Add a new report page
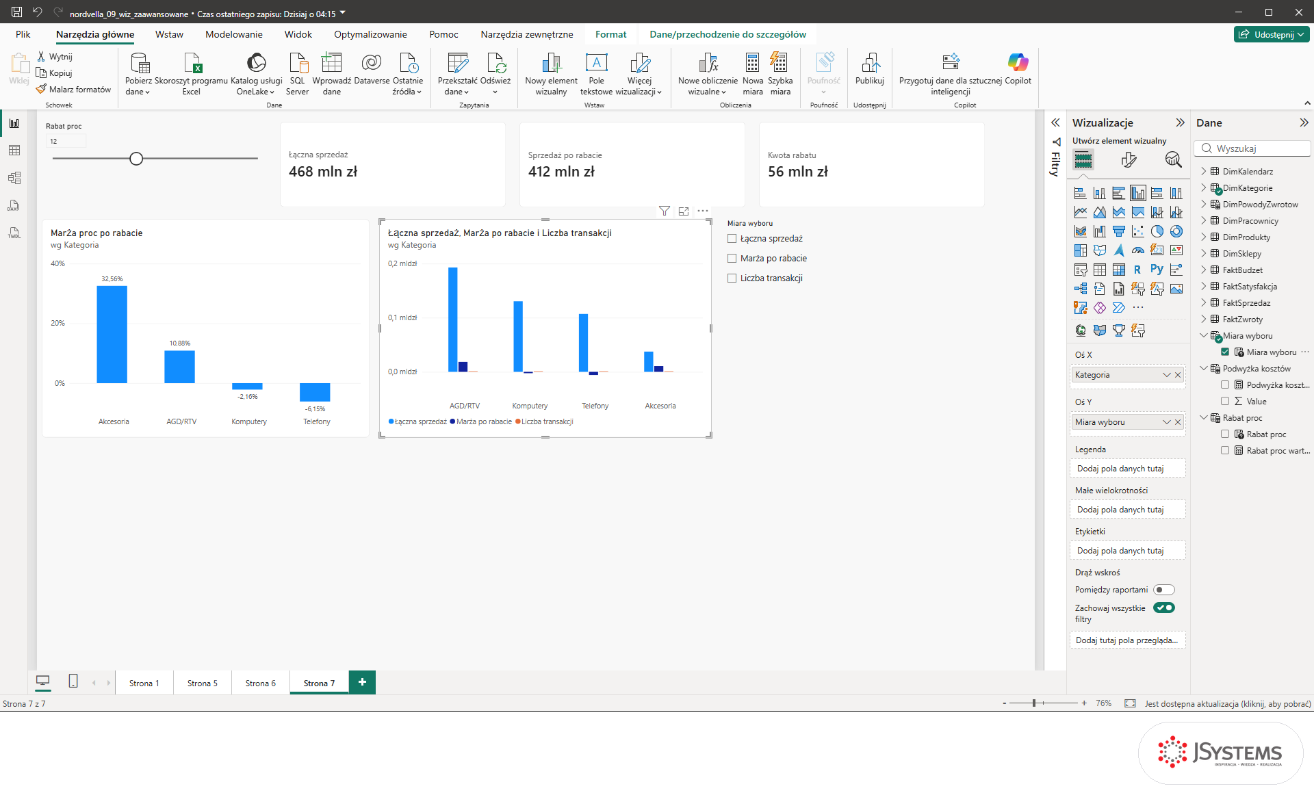Screen dimensions: 1314x795 click(362, 682)
